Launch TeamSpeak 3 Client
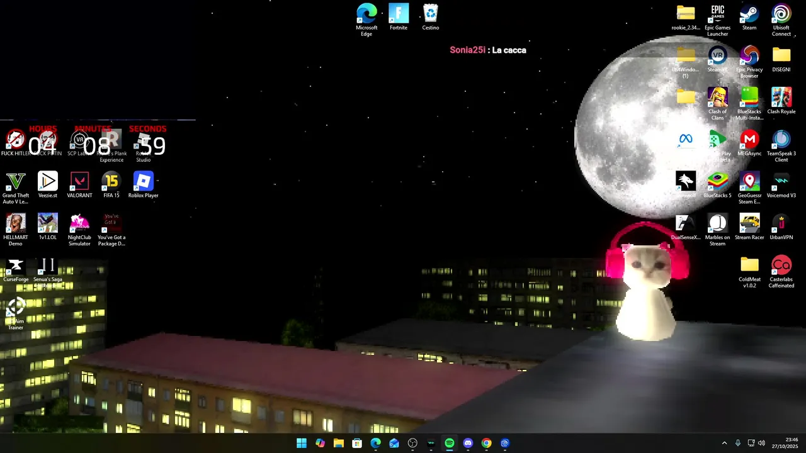Screen dimensions: 806x453 [x=781, y=146]
